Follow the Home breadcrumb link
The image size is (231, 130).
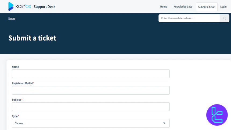tap(12, 18)
